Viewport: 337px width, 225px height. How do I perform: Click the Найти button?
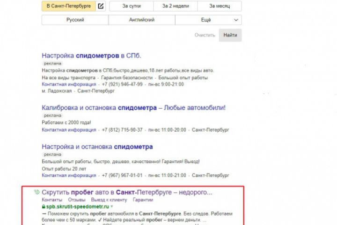pos(230,35)
